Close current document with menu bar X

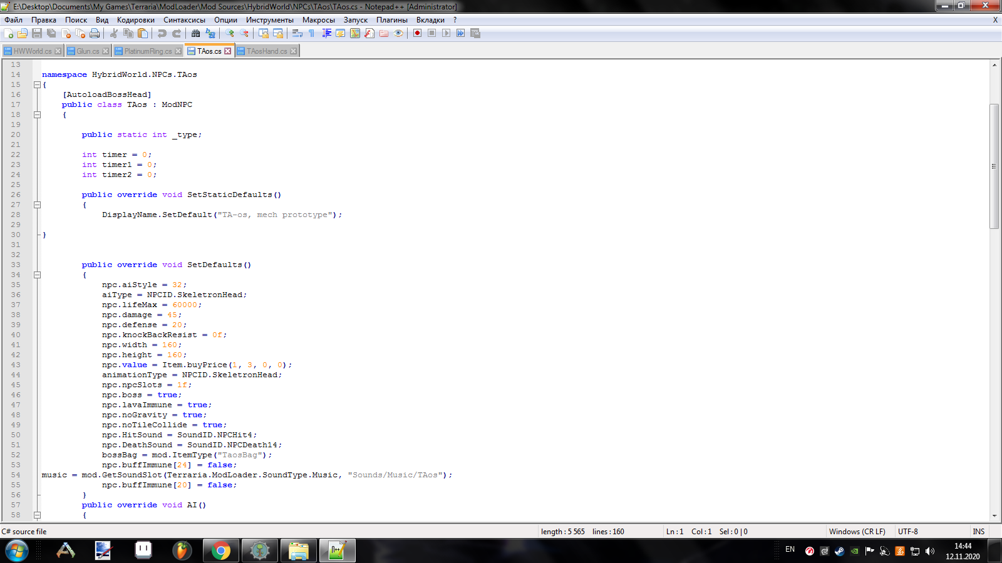click(995, 20)
